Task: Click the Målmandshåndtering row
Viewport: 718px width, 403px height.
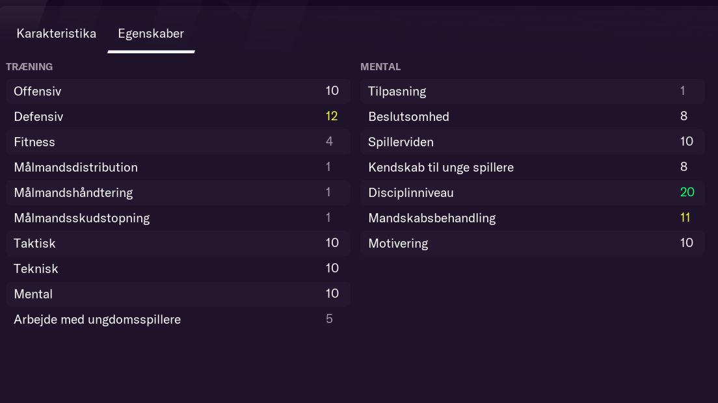Action: [178, 193]
